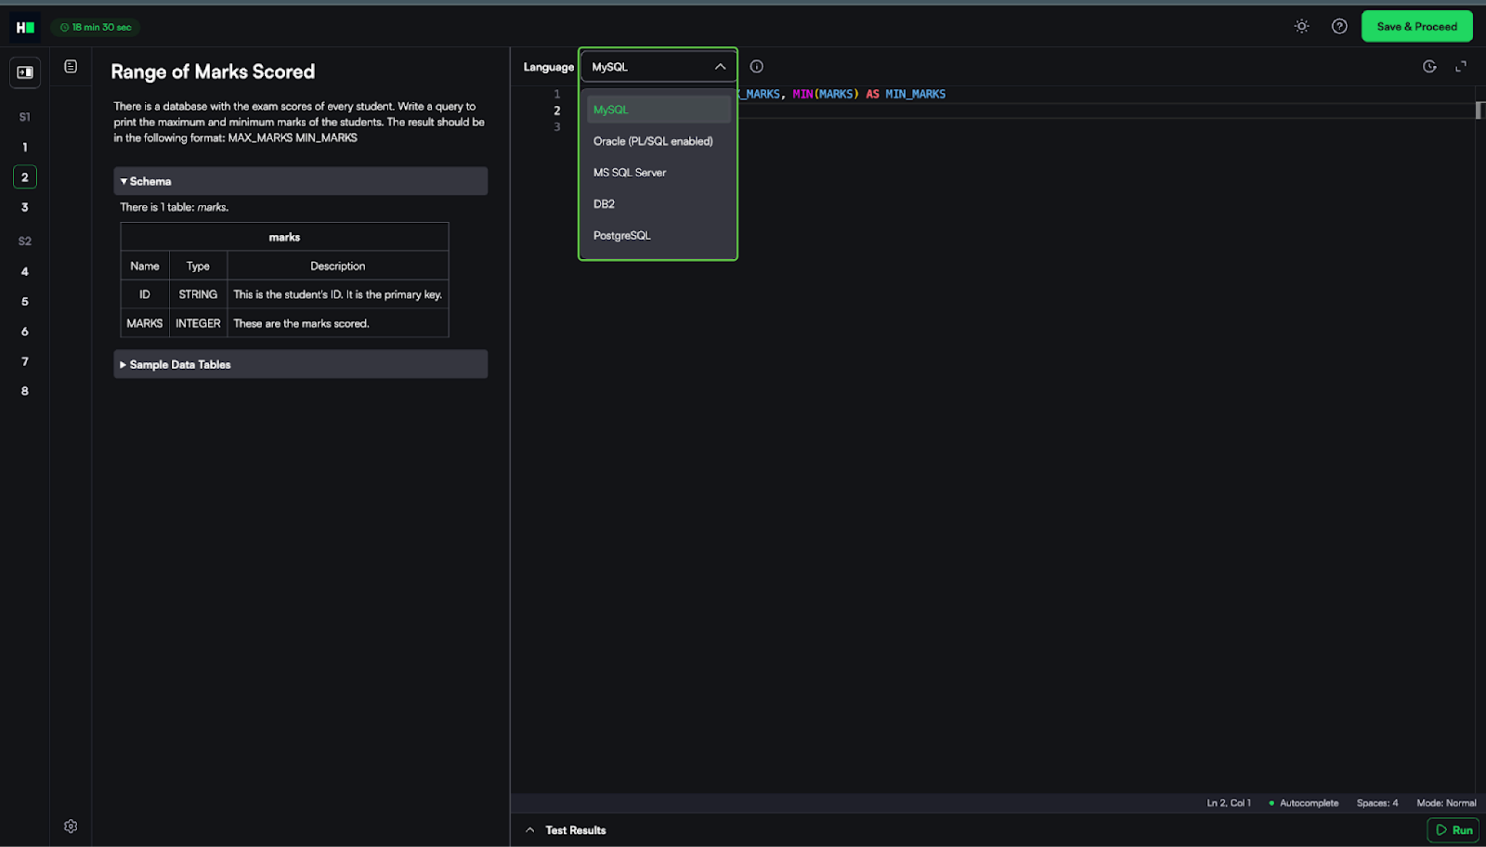The width and height of the screenshot is (1486, 847).
Task: Click the language info icon
Action: pos(756,67)
